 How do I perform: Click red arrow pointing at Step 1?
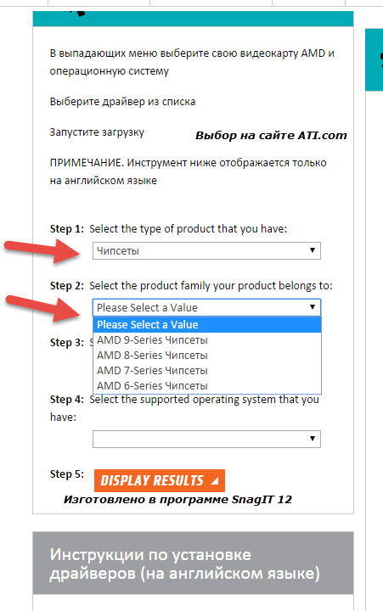(42, 251)
